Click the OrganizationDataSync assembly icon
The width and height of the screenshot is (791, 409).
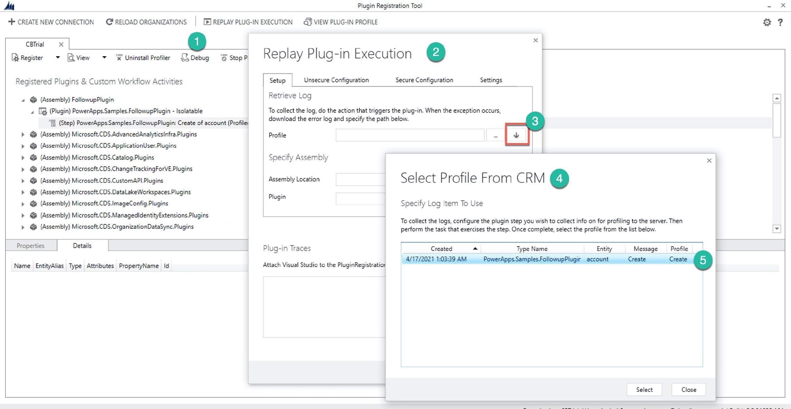[33, 227]
